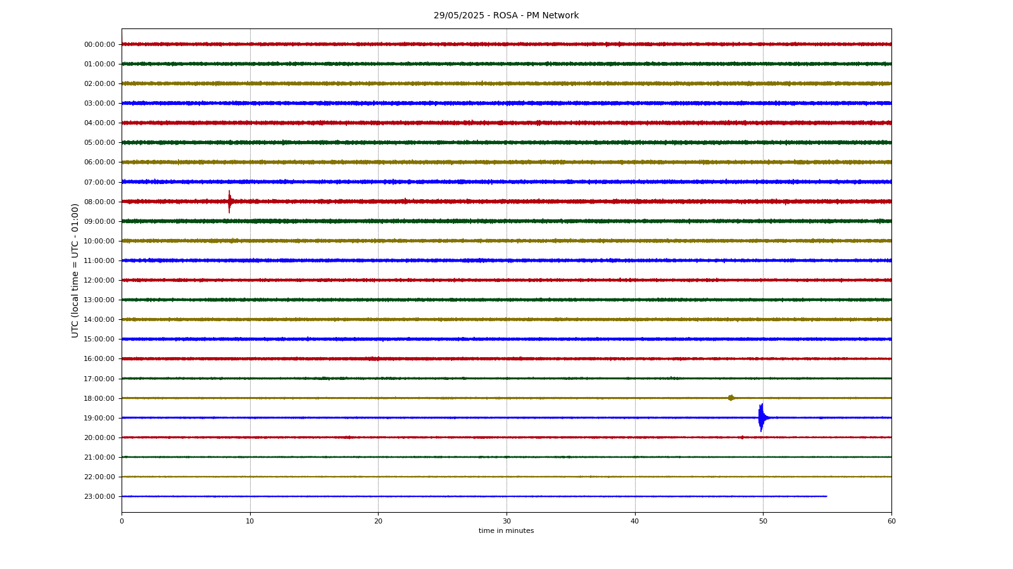This screenshot has height=569, width=1013.
Task: Click the large blue seismic spike at 19:00 trace
Action: [x=762, y=417]
